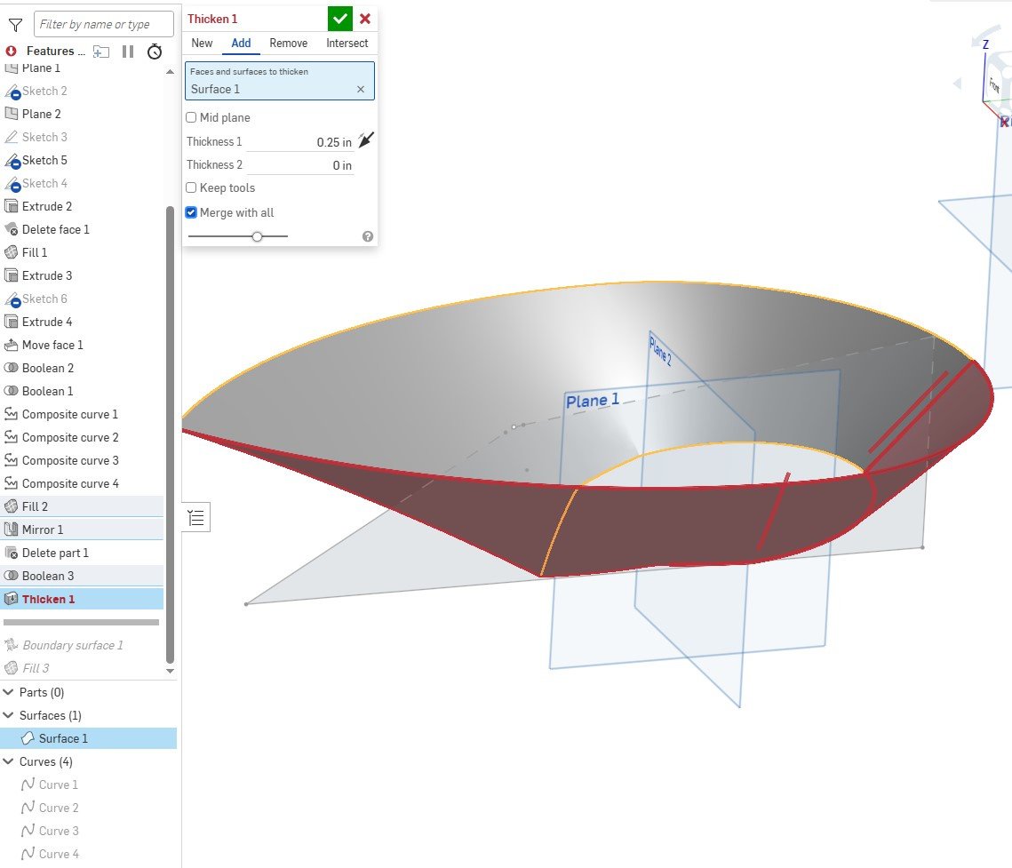The image size is (1012, 868).
Task: Collapse the Curves (4) section
Action: pyautogui.click(x=8, y=762)
